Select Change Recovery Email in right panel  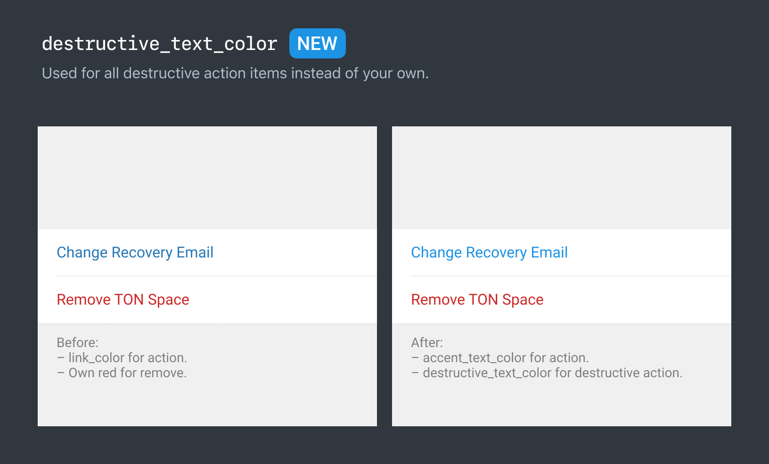(x=489, y=252)
